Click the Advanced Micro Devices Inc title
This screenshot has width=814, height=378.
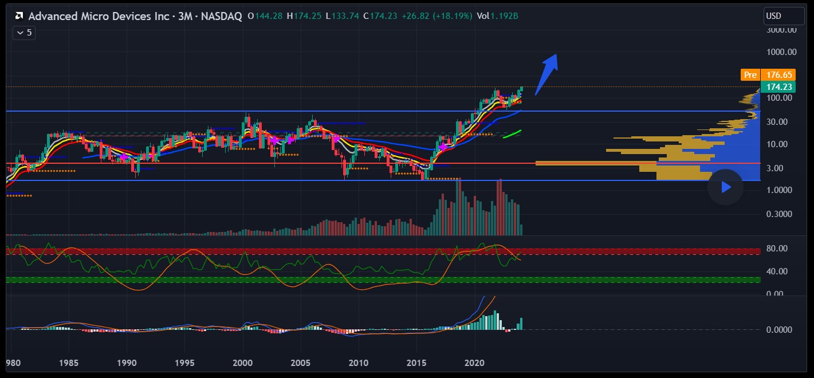[101, 16]
